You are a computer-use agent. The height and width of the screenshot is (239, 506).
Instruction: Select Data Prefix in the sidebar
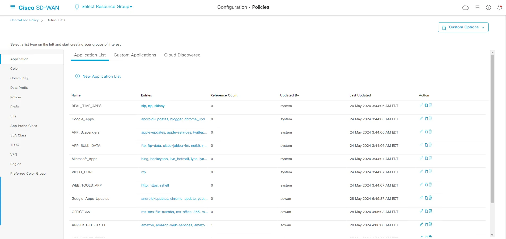coord(19,87)
